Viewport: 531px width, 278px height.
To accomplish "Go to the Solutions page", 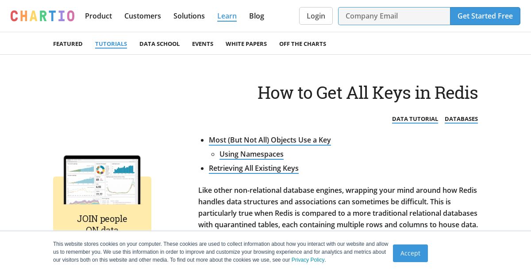I will (189, 16).
